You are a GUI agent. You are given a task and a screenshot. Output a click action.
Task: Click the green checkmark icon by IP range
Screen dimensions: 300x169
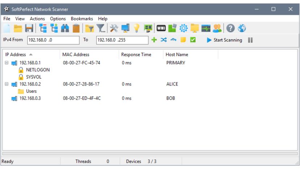193,40
